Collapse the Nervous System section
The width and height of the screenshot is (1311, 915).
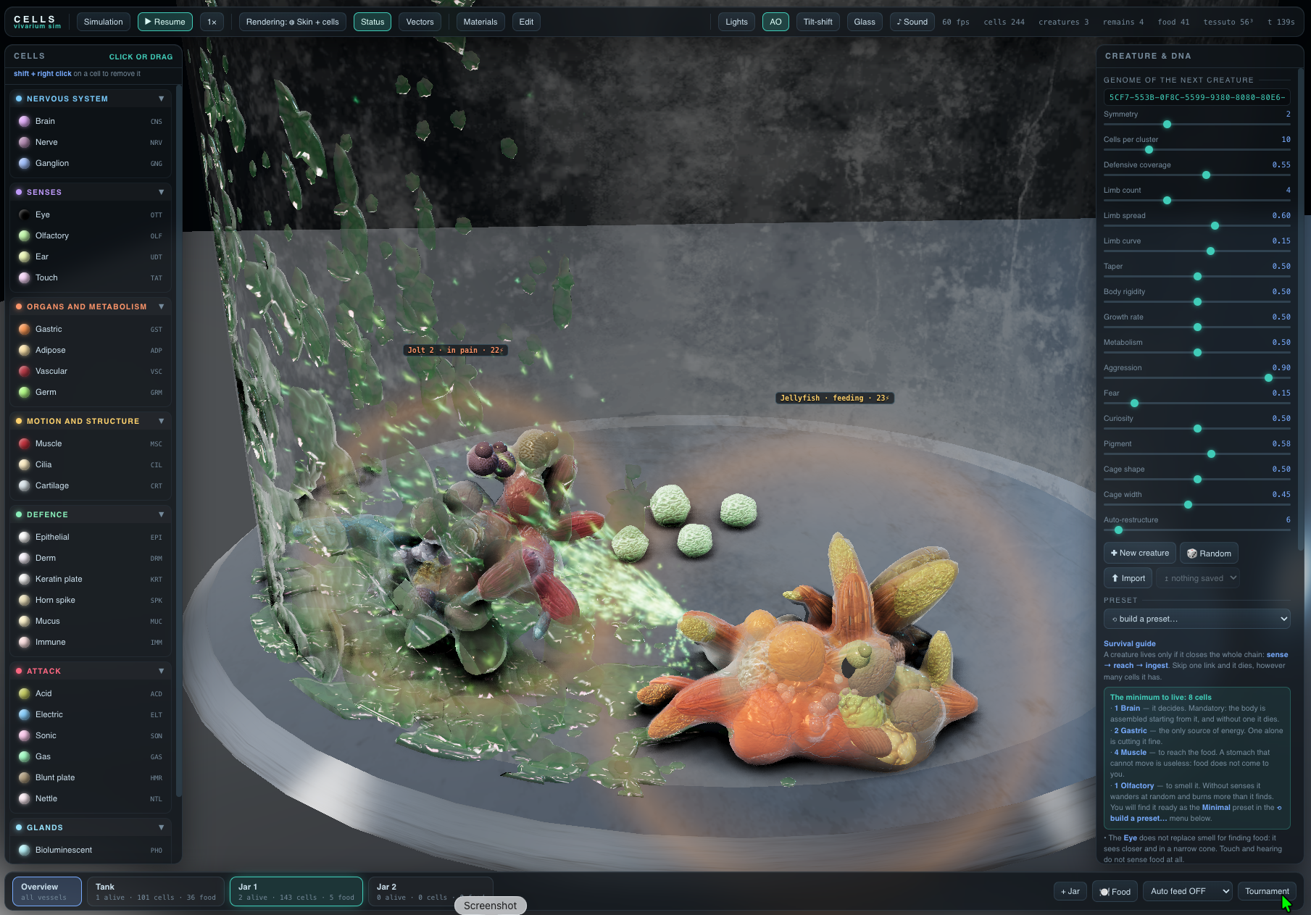[x=161, y=99]
